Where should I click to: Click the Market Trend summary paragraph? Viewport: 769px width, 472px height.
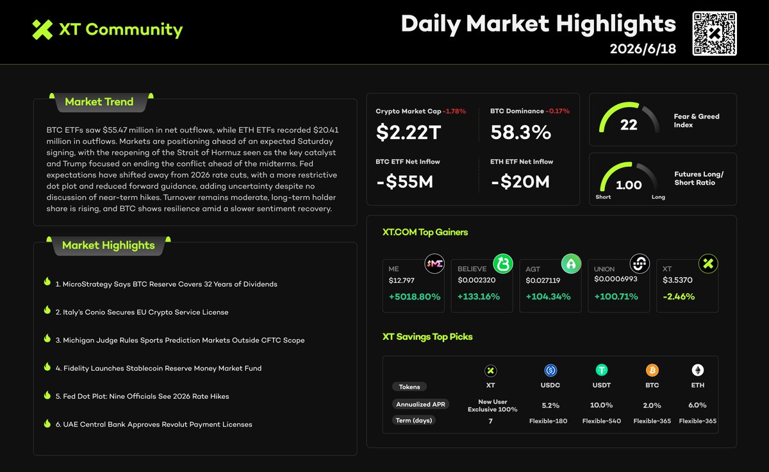pyautogui.click(x=193, y=169)
